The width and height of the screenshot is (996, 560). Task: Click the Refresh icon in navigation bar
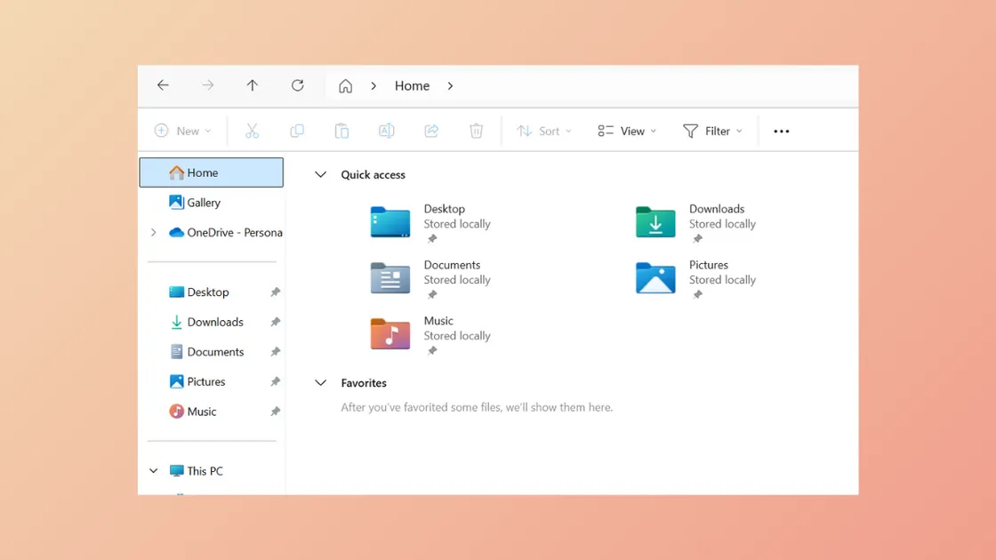(297, 85)
